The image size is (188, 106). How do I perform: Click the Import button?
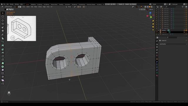point(127,4)
